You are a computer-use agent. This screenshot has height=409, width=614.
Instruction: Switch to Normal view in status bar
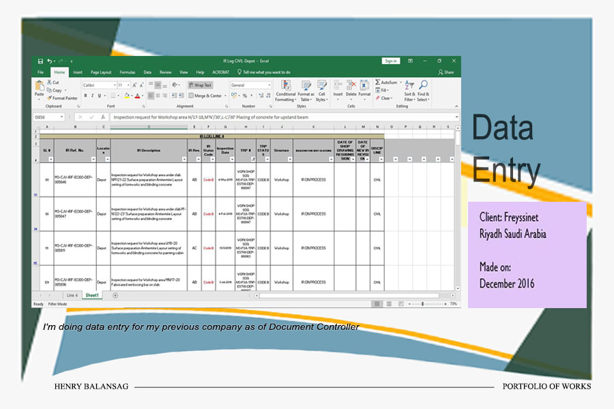tap(377, 304)
